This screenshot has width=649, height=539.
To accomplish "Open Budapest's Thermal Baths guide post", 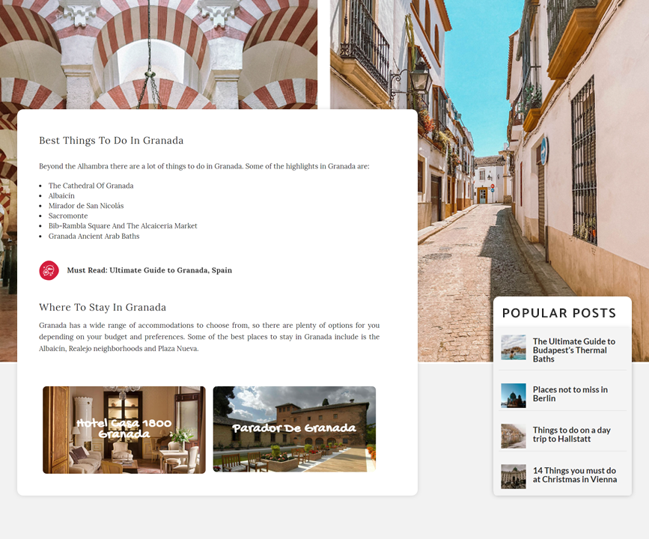I will coord(573,350).
